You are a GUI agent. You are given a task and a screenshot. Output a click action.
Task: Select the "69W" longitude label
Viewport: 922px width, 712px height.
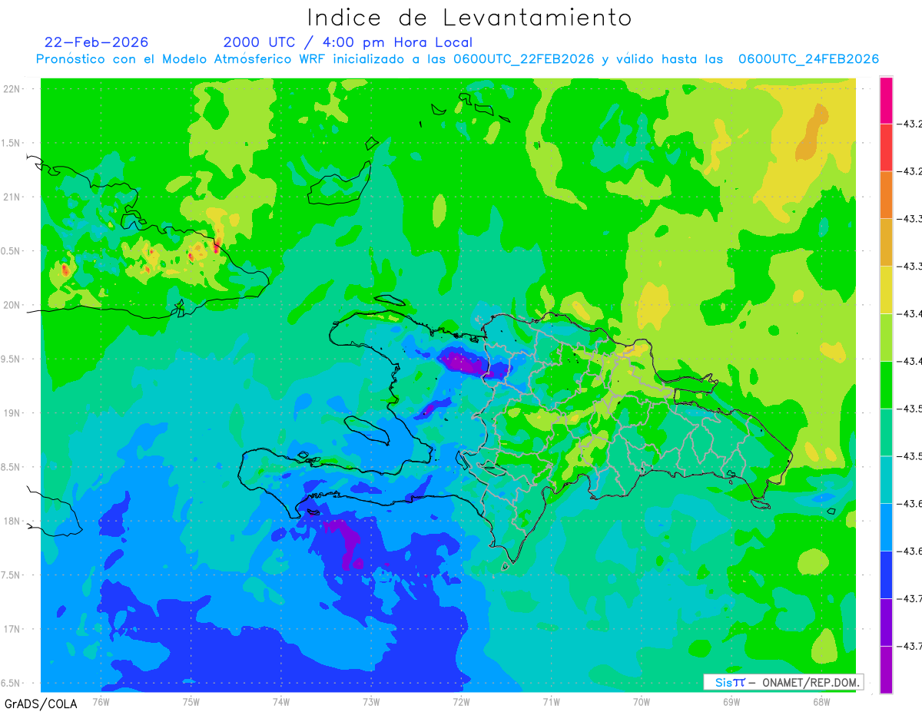731,701
